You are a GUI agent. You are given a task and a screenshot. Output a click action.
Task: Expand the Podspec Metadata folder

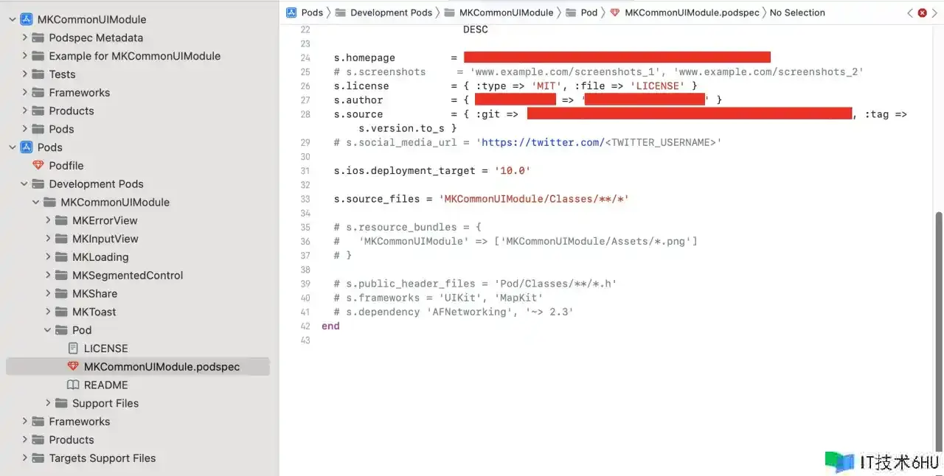(x=25, y=38)
